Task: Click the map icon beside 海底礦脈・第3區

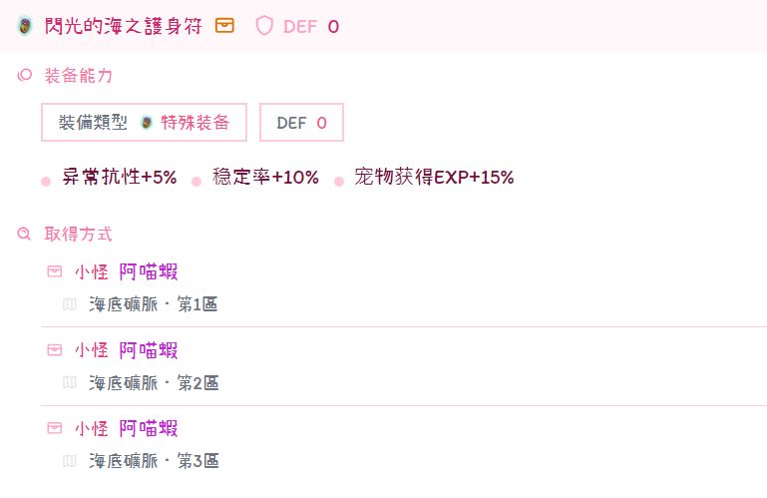Action: [69, 460]
